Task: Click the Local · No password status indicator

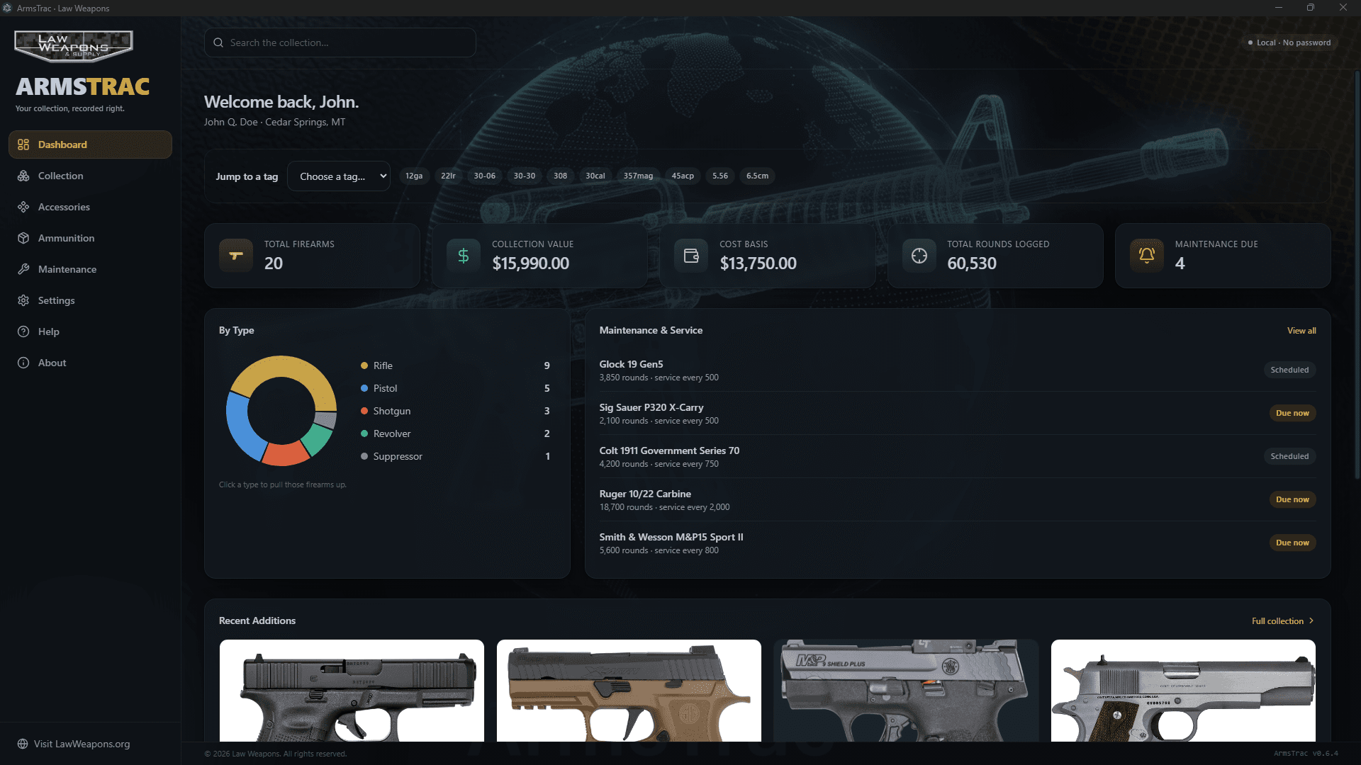Action: pos(1289,42)
